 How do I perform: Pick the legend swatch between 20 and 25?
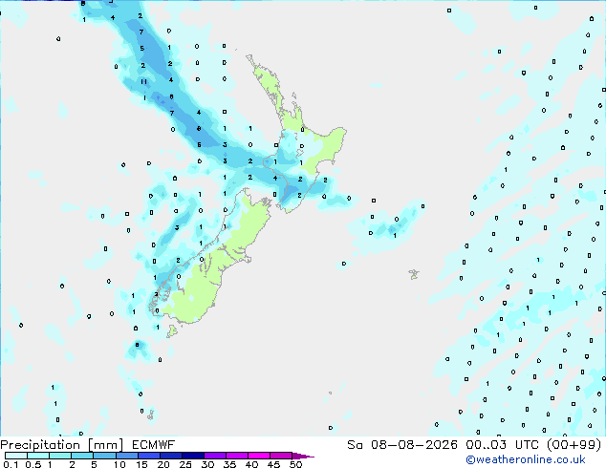(170, 456)
